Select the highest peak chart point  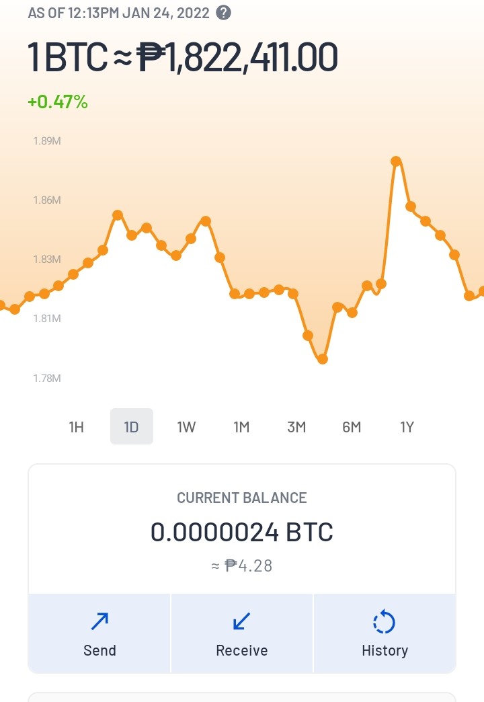click(396, 161)
